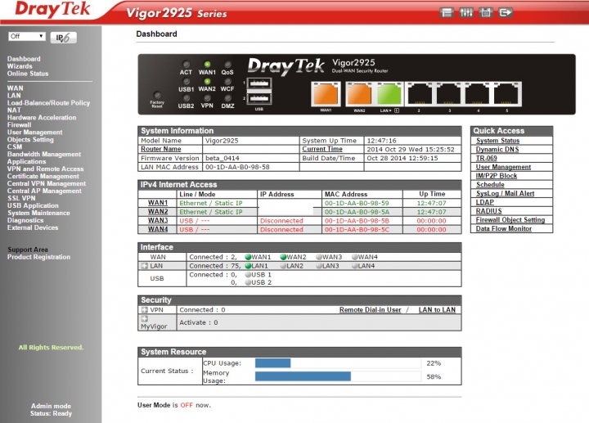Click LAN port 2 on the router image
Screen dimensions: 589x423
[x=420, y=94]
